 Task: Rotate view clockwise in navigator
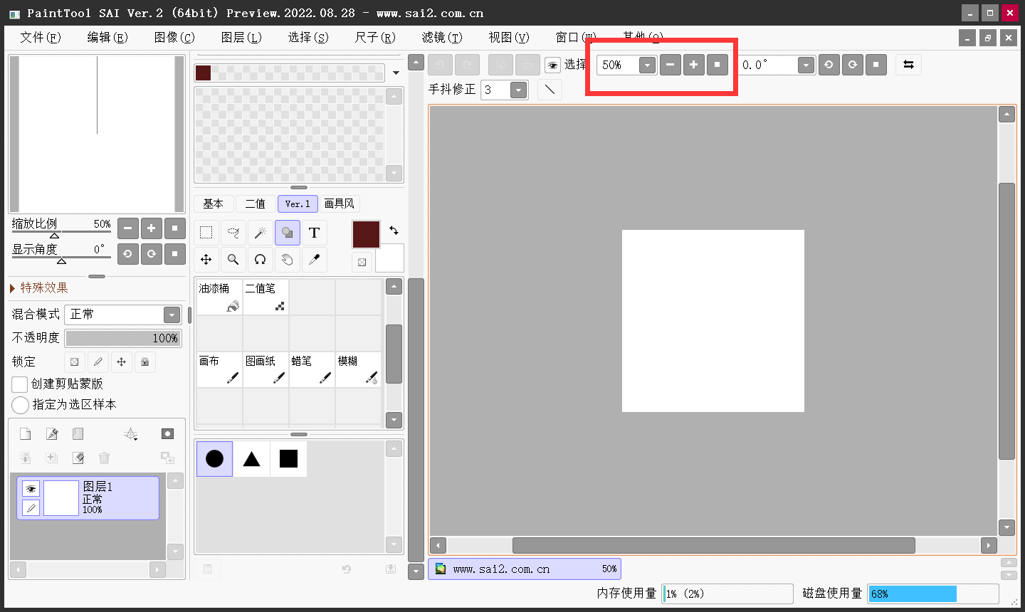[x=151, y=254]
